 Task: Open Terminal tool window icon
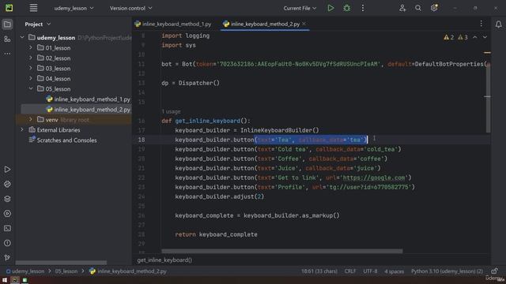coord(7,228)
